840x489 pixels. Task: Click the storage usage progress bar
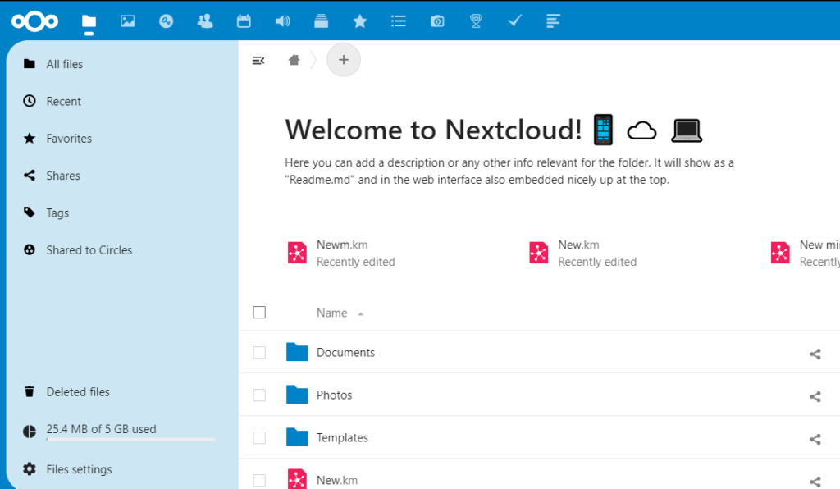point(130,439)
